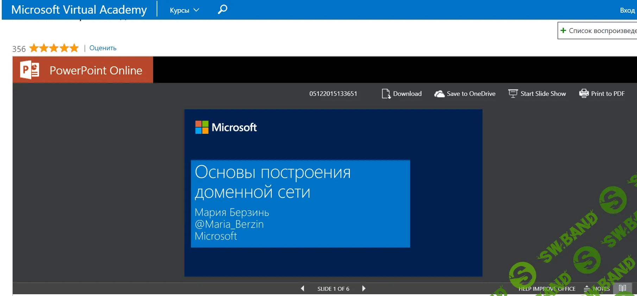Image resolution: width=637 pixels, height=296 pixels.
Task: Click the Slide 1 of 6 indicator
Action: (x=333, y=289)
